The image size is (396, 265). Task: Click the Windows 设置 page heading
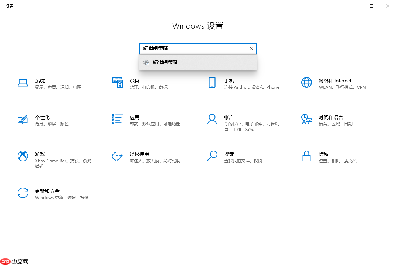pyautogui.click(x=198, y=26)
